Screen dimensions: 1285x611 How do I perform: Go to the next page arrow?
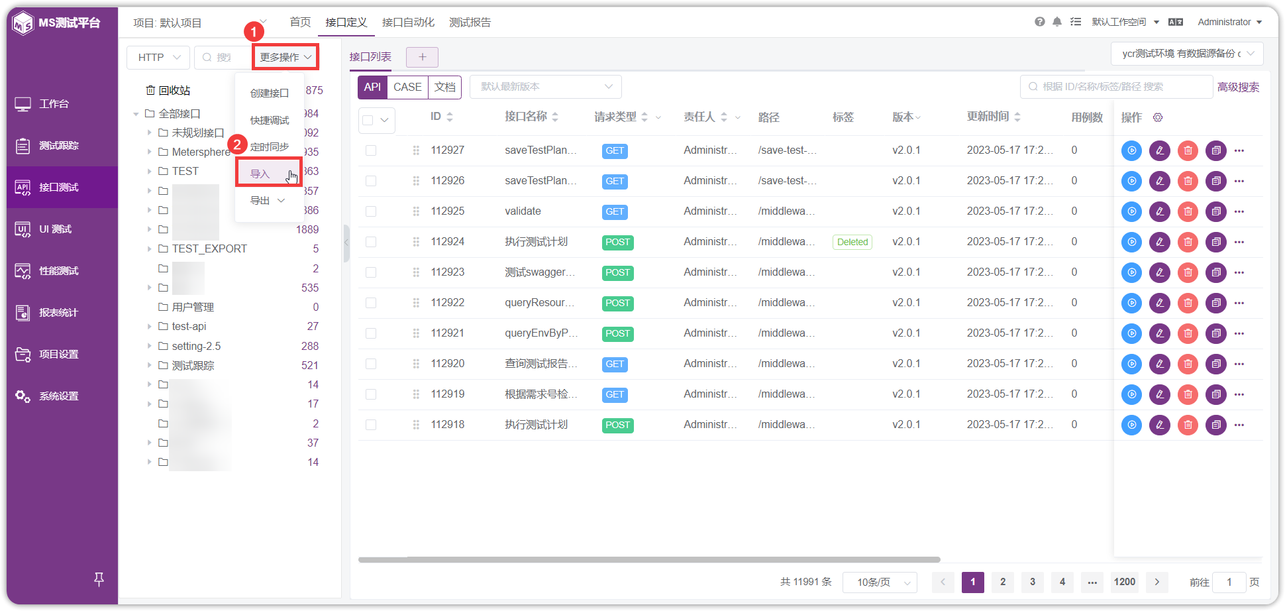[1156, 583]
